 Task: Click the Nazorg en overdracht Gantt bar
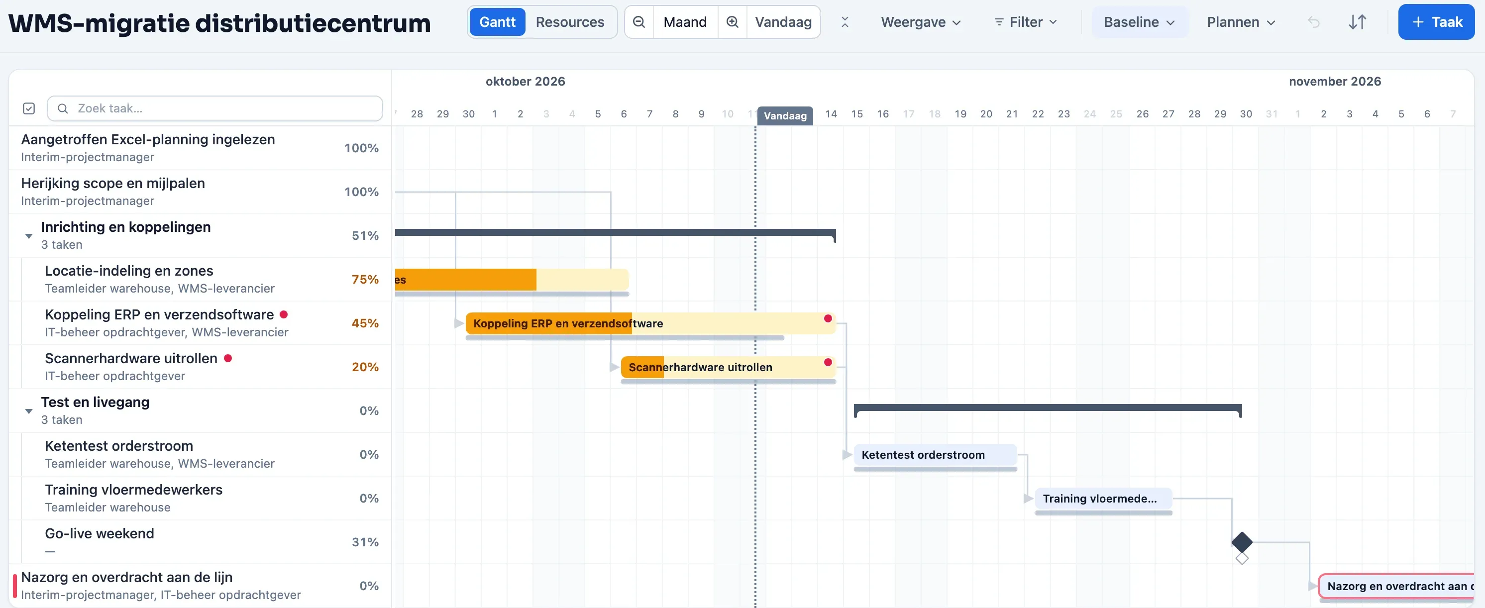[1396, 586]
